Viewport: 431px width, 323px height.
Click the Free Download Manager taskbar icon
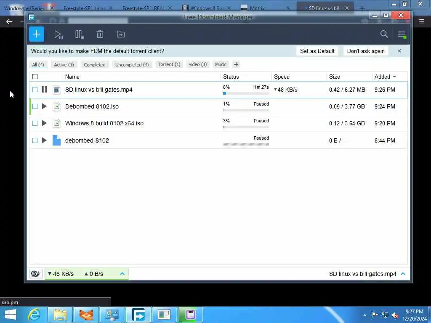click(x=138, y=315)
